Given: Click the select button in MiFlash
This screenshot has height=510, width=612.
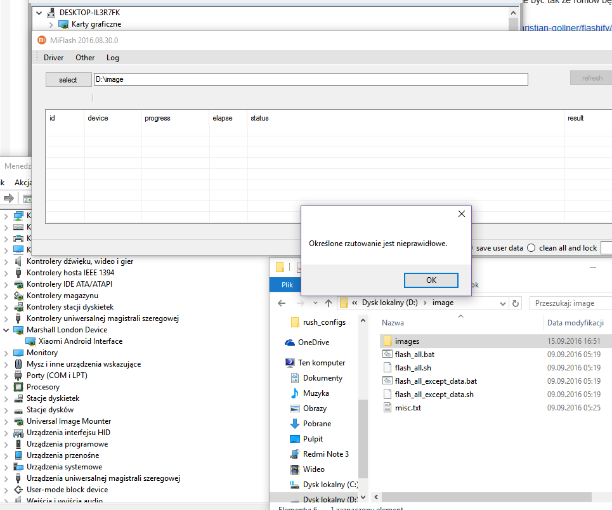Looking at the screenshot, I should pyautogui.click(x=68, y=79).
